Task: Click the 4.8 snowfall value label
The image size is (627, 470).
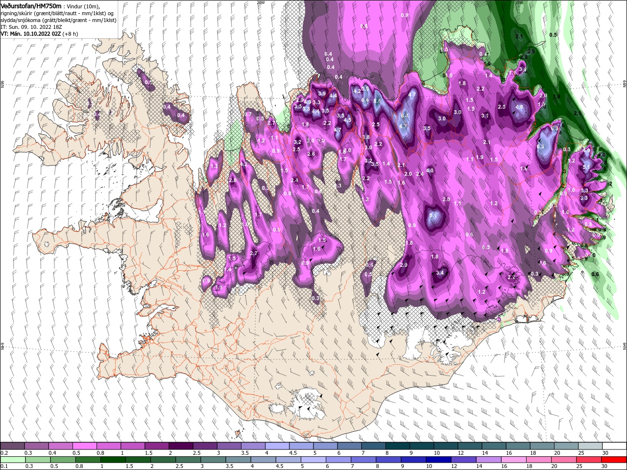Action: (x=519, y=107)
